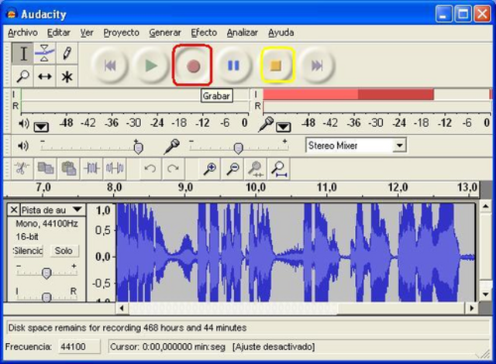Select the Envelope tool
496x364 pixels.
(44, 53)
